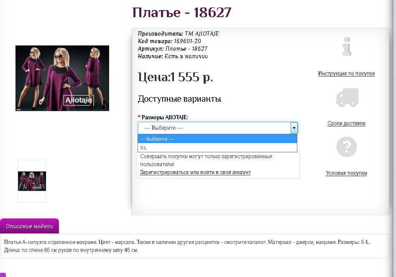The width and height of the screenshot is (396, 277).
Task: Click the question mark icon
Action: point(347,147)
